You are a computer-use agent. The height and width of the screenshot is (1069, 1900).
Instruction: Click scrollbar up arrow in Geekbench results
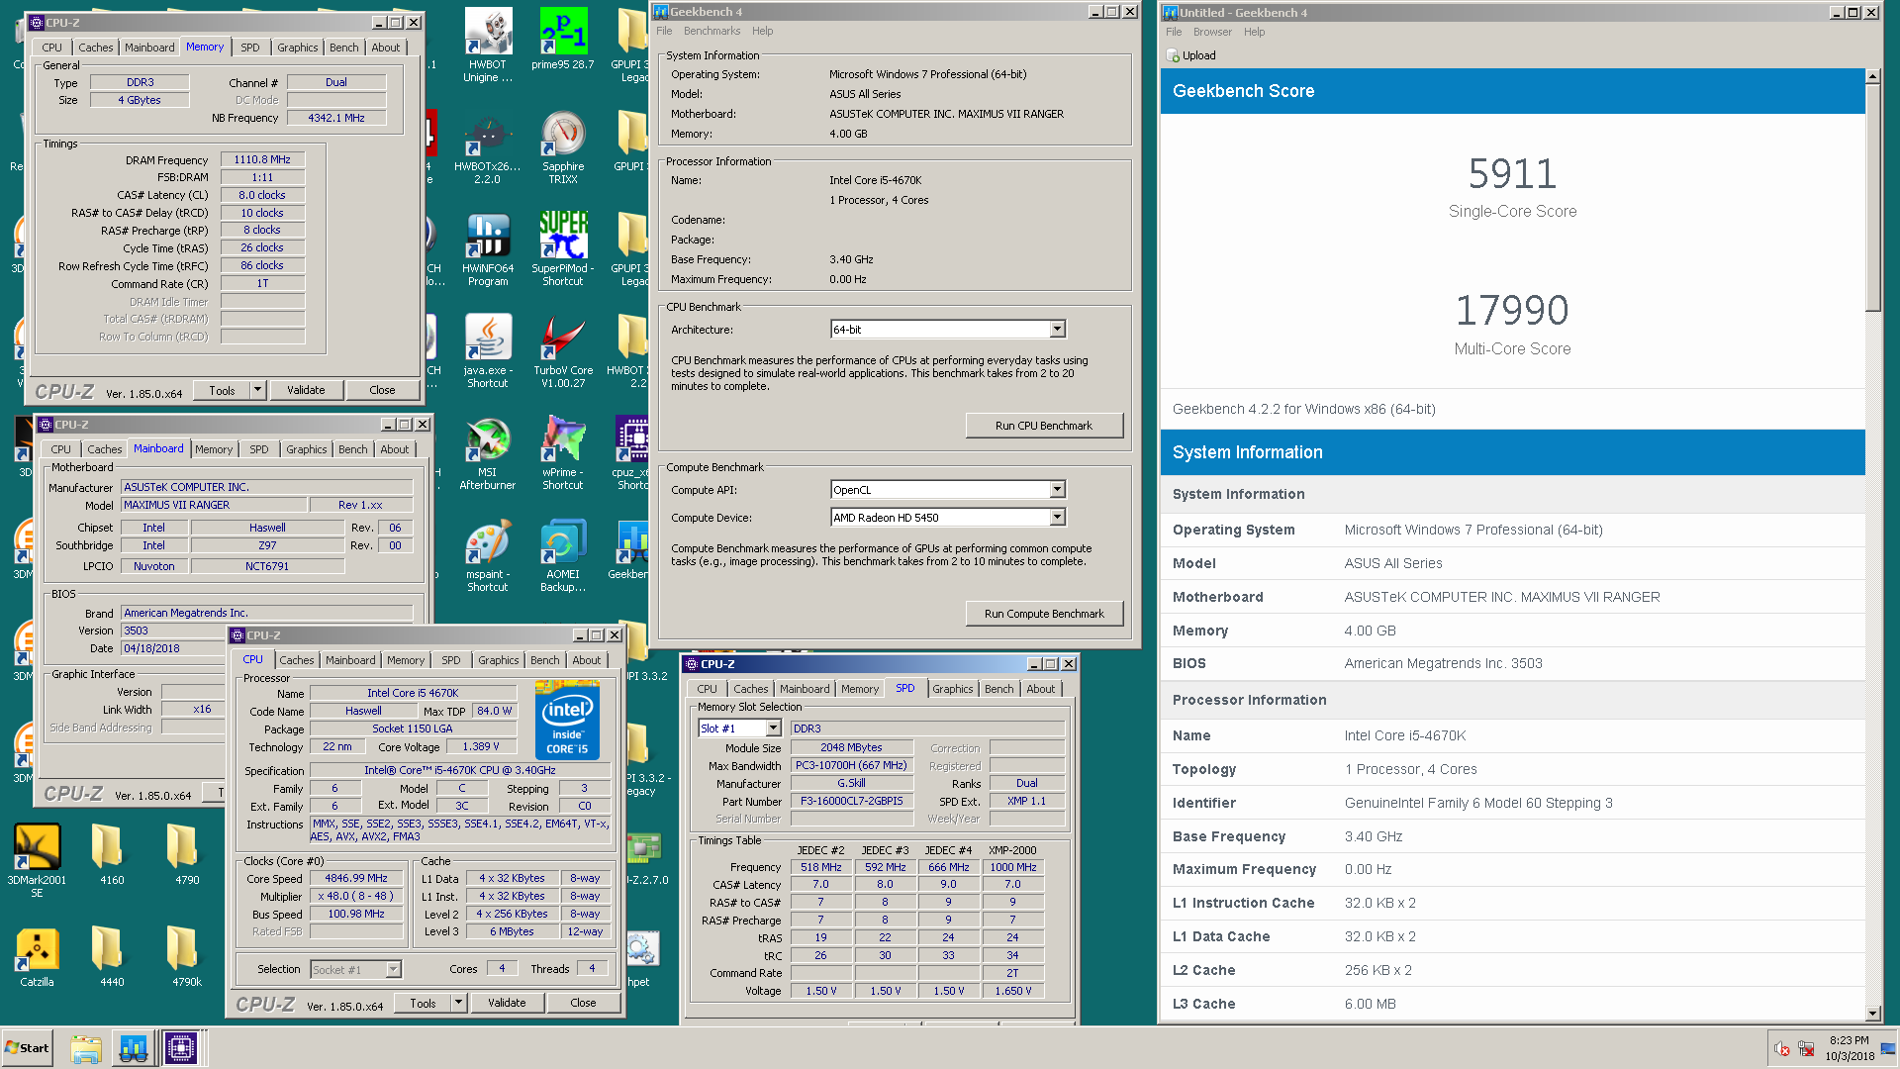[1872, 76]
